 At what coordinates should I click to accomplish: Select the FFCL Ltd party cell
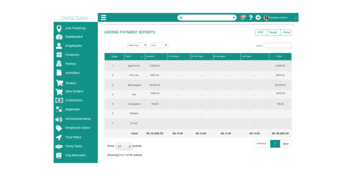(x=135, y=75)
